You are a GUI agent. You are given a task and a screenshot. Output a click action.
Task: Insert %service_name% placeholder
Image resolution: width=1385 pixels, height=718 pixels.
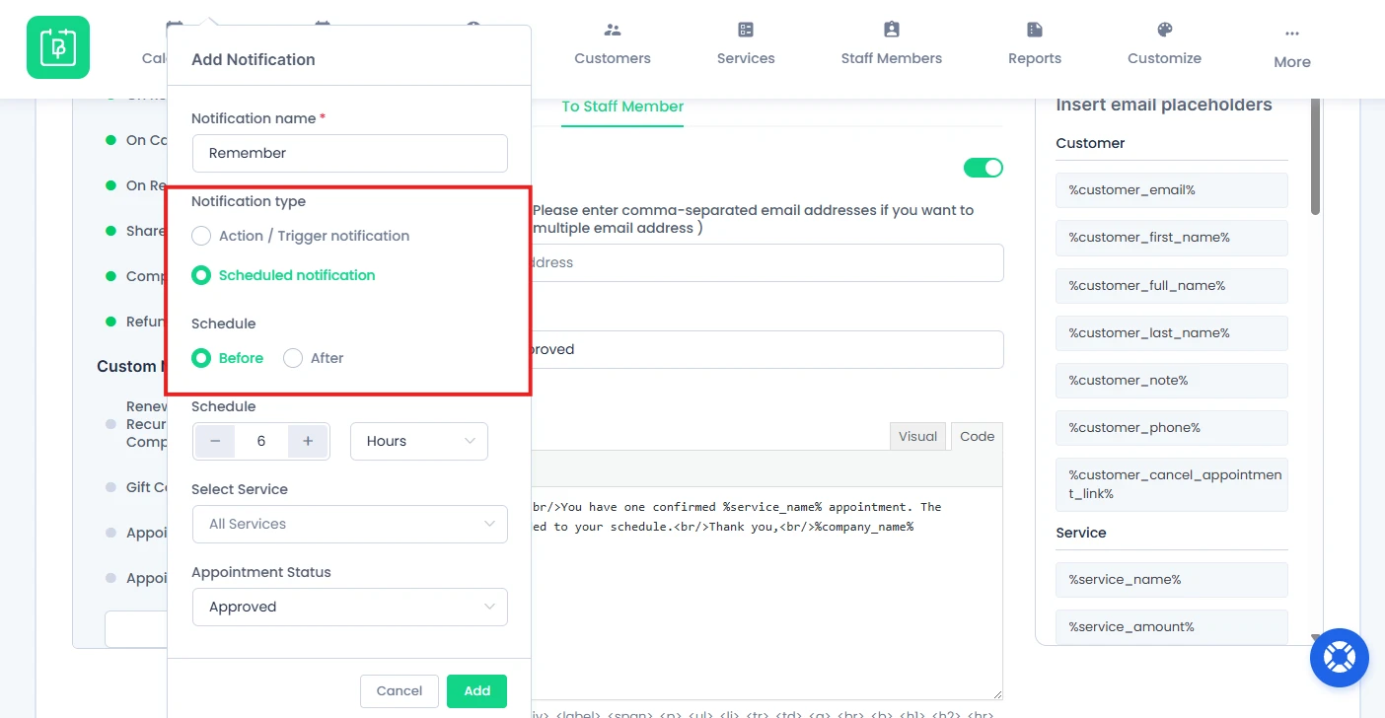pyautogui.click(x=1172, y=580)
